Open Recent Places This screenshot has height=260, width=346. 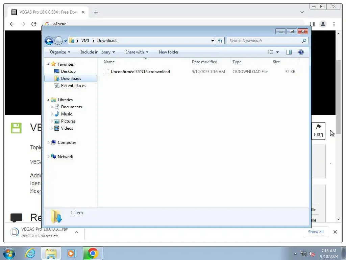tap(73, 86)
